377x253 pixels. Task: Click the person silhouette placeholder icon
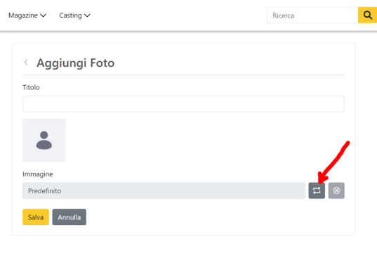point(44,141)
